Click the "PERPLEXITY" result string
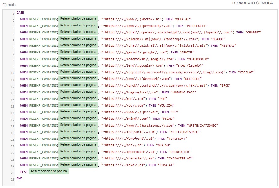Viewport: 279px width, 188px height. pos(196,26)
